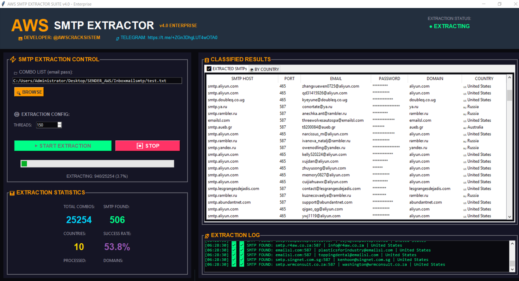Click the US flag in smtp.doubleq.co.ug row

click(x=465, y=100)
